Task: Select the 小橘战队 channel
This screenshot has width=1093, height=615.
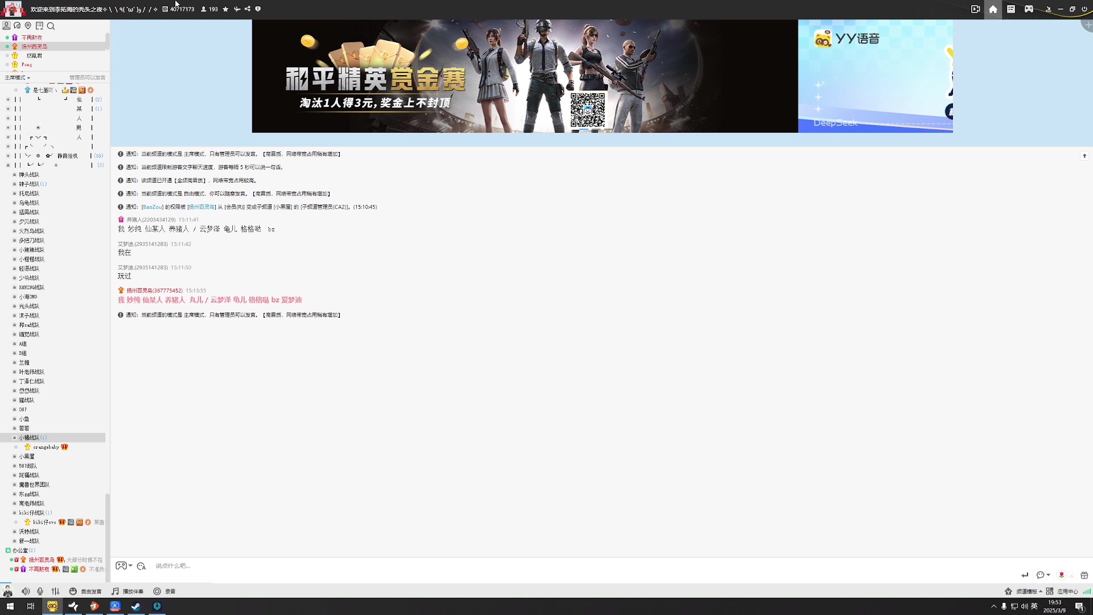Action: click(29, 437)
